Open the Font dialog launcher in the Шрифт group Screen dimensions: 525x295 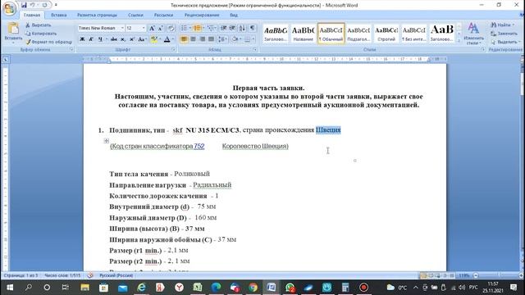(173, 49)
